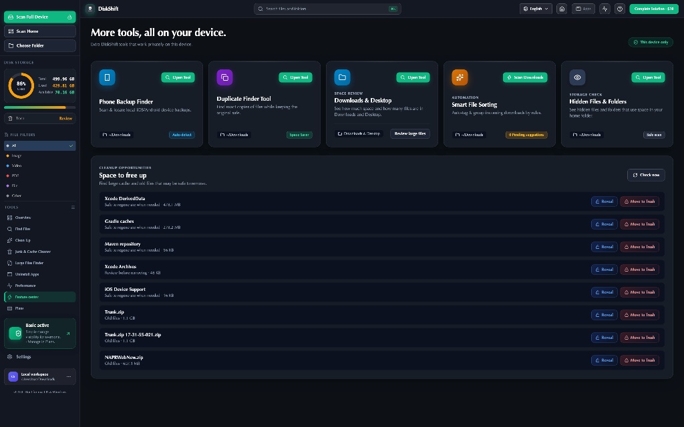Open Find Files in the Tools sidebar
The width and height of the screenshot is (684, 427).
coord(39,229)
